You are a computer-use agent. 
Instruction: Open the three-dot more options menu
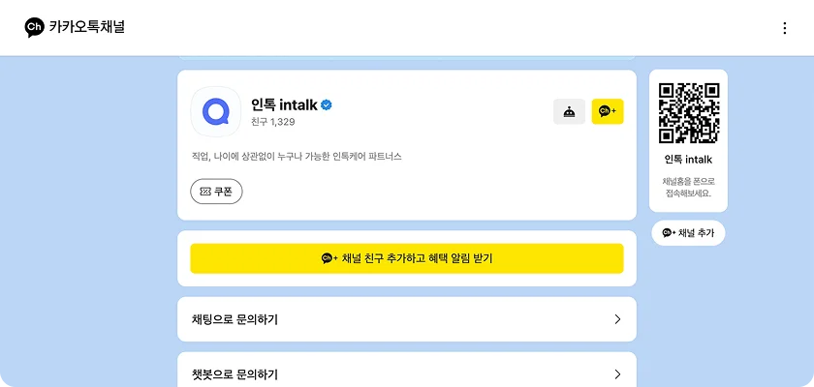[x=785, y=28]
